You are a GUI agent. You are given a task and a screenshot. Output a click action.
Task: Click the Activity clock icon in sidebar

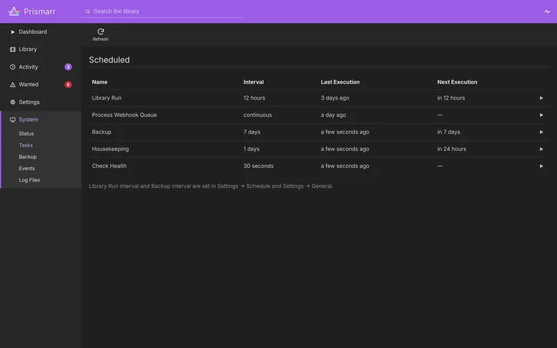[x=13, y=67]
